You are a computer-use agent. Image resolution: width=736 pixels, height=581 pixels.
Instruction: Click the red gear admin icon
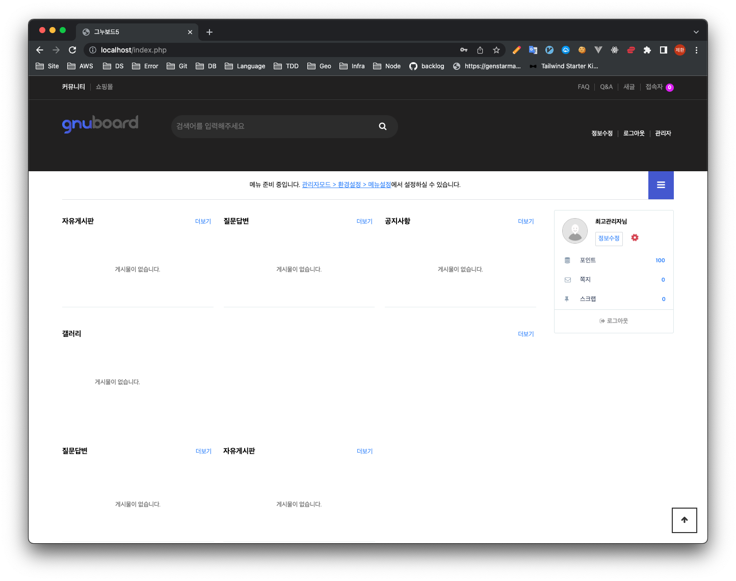635,237
